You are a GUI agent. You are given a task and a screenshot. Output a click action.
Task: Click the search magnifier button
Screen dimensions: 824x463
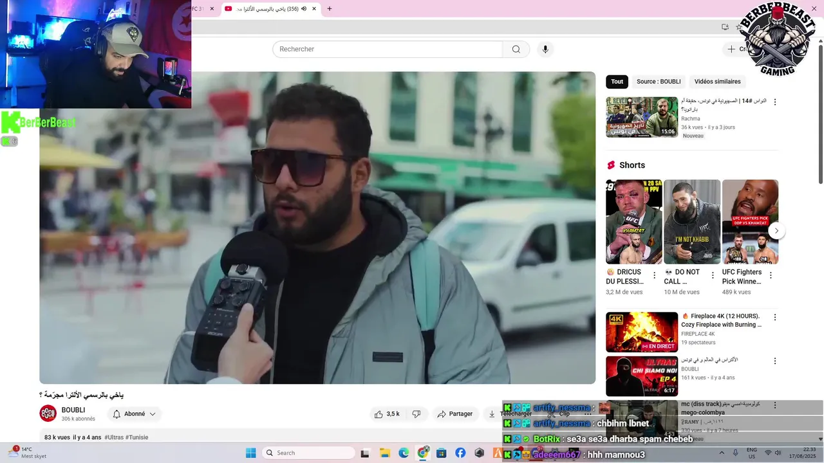[x=516, y=50]
